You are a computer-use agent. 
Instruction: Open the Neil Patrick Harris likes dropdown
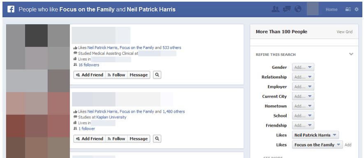pyautogui.click(x=315, y=135)
